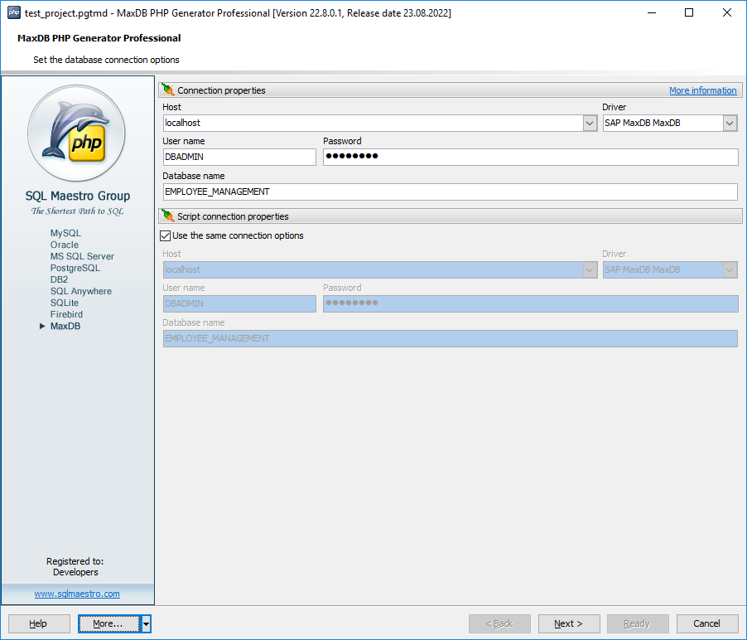747x640 pixels.
Task: Open the More button dropdown arrow
Action: pos(146,623)
